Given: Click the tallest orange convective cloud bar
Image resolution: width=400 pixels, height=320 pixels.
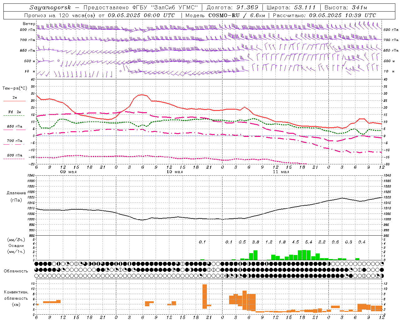Looking at the screenshot, I should 205,296.
